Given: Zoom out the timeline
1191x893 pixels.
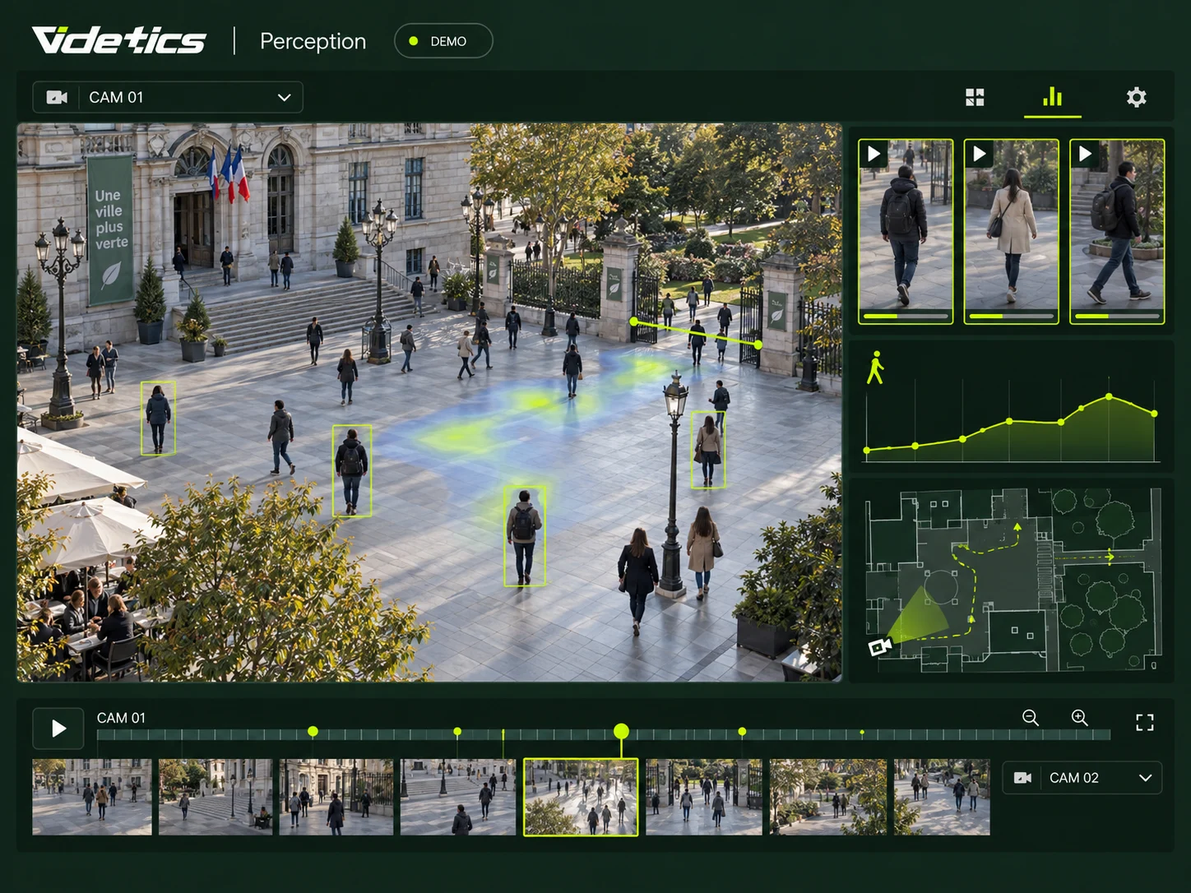Looking at the screenshot, I should coord(1031,718).
